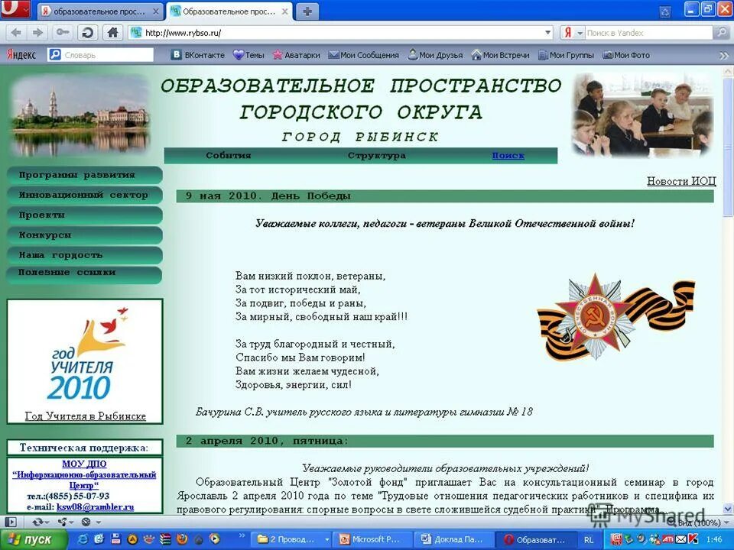Open Мои Встречи toolbar icon
This screenshot has height=550, width=734.
pos(501,55)
